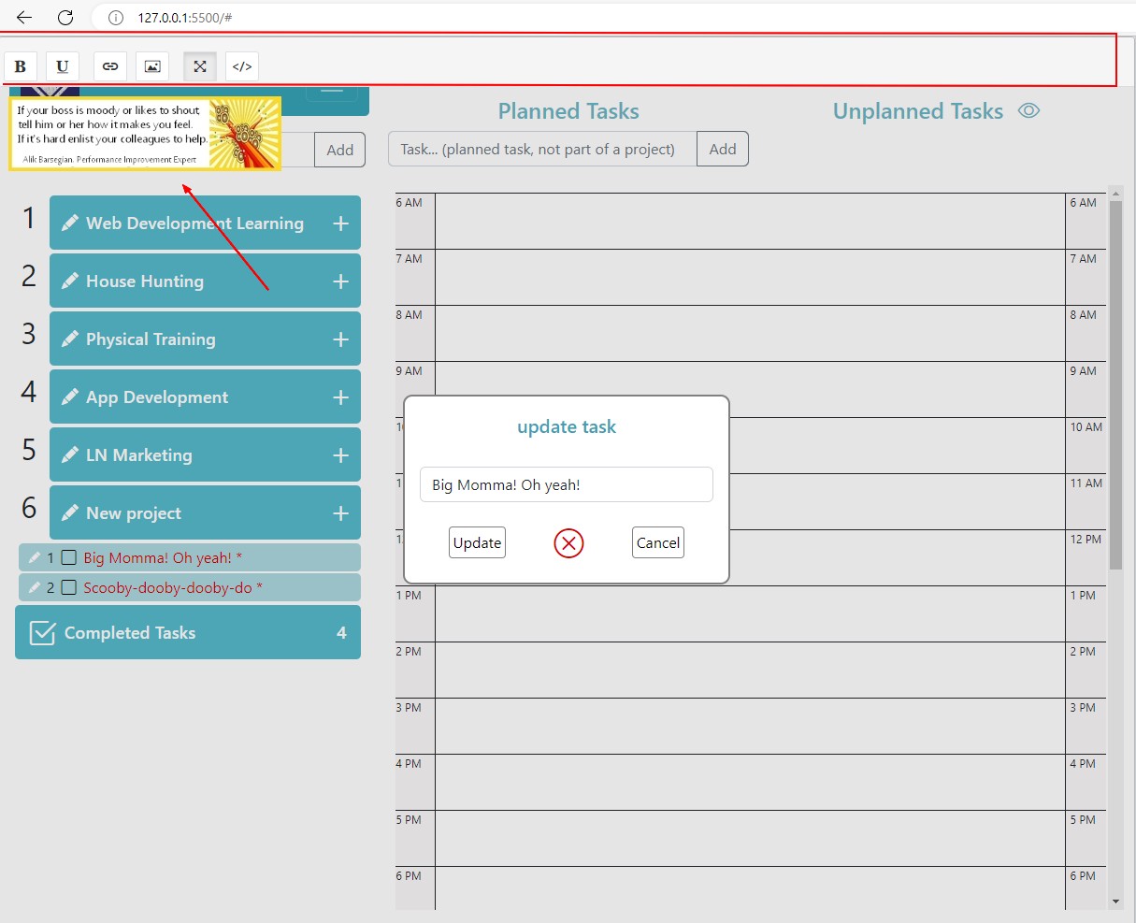
Task: Insert an image via the picture icon
Action: [151, 65]
